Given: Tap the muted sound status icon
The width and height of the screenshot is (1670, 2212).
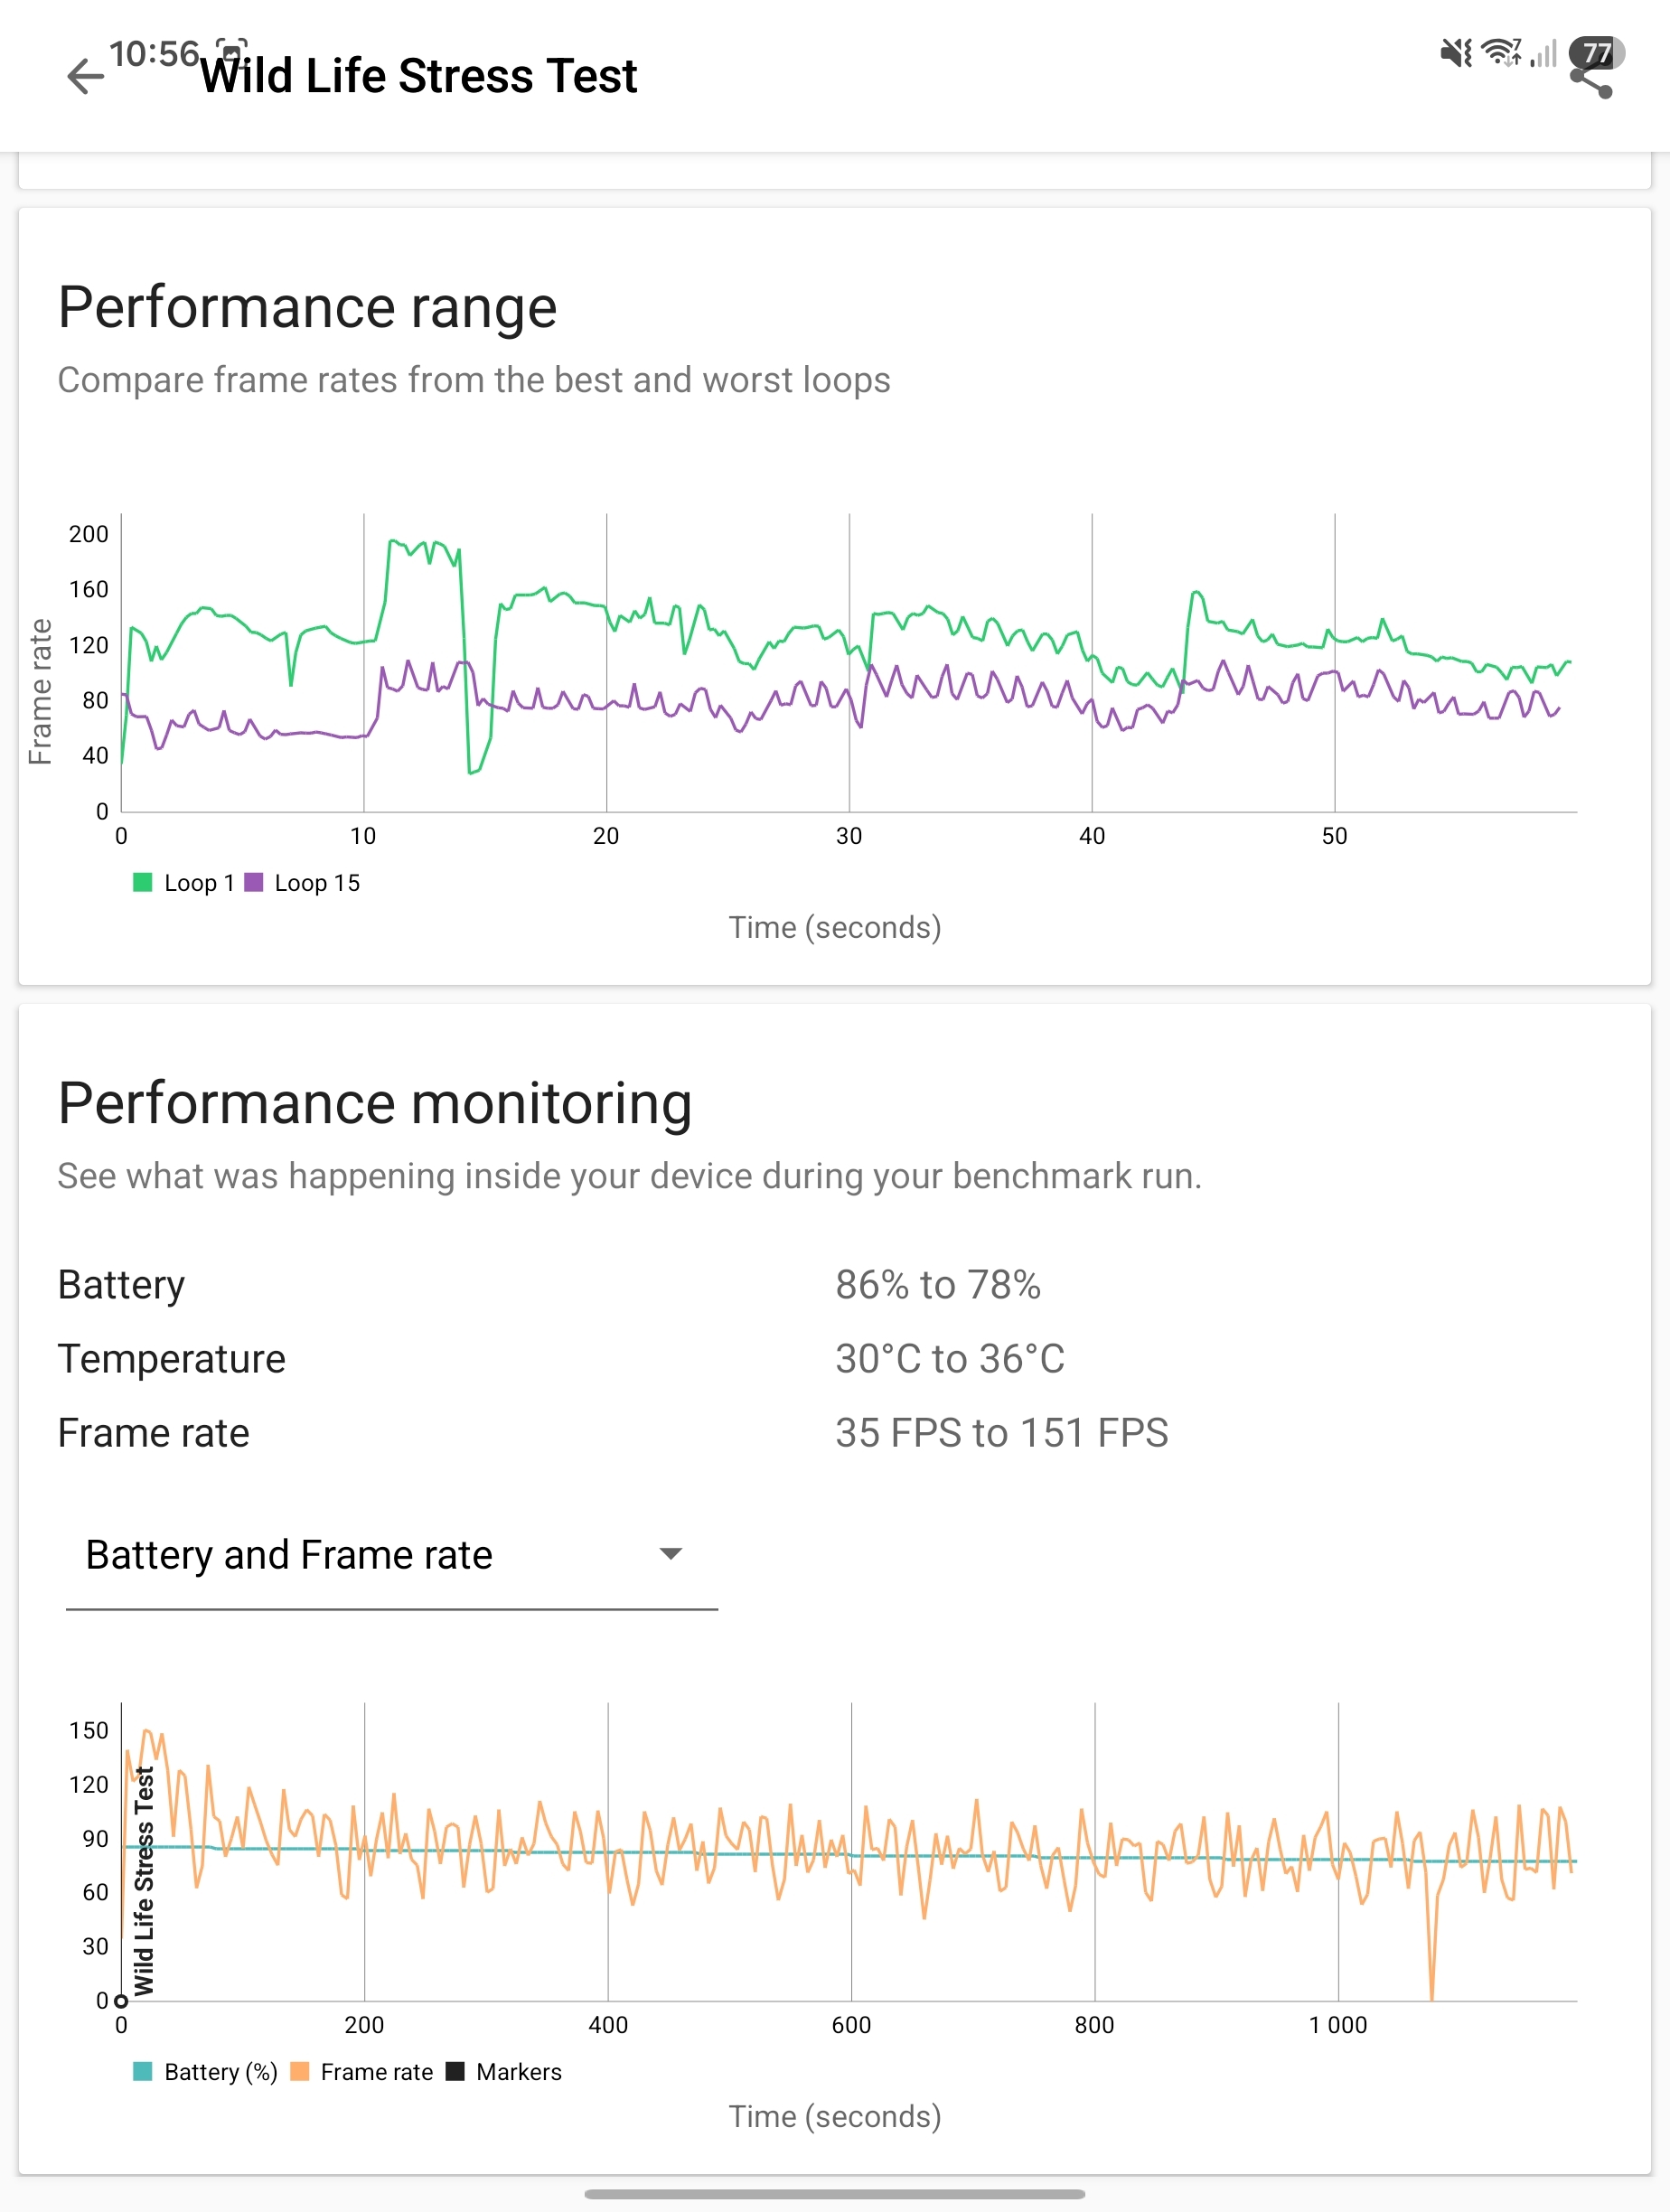Looking at the screenshot, I should tap(1455, 52).
